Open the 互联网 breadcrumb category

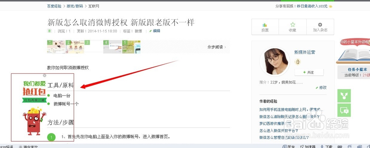[94, 6]
